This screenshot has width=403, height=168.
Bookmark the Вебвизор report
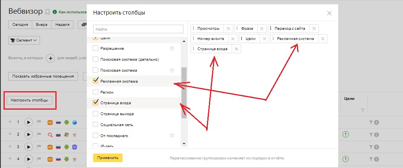47,12
